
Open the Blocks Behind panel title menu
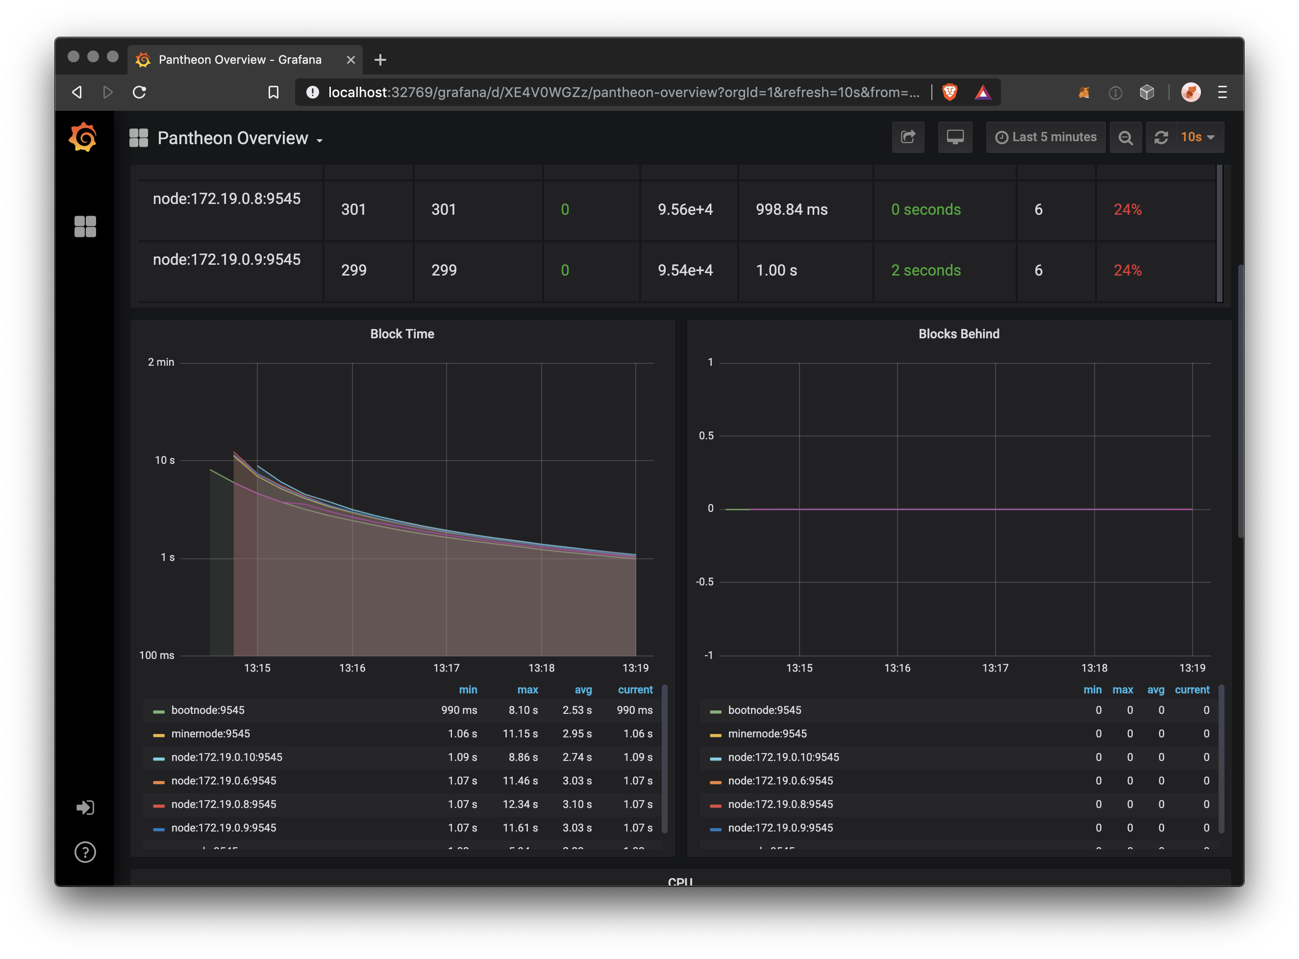958,334
